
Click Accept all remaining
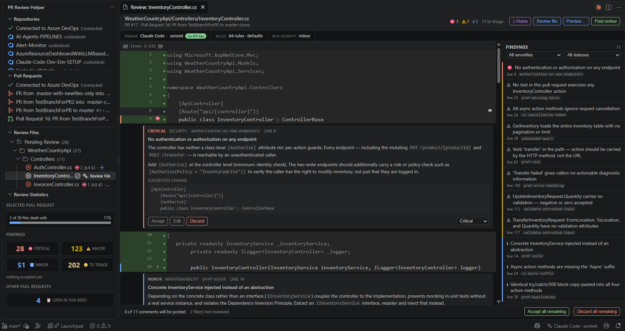[x=546, y=312]
